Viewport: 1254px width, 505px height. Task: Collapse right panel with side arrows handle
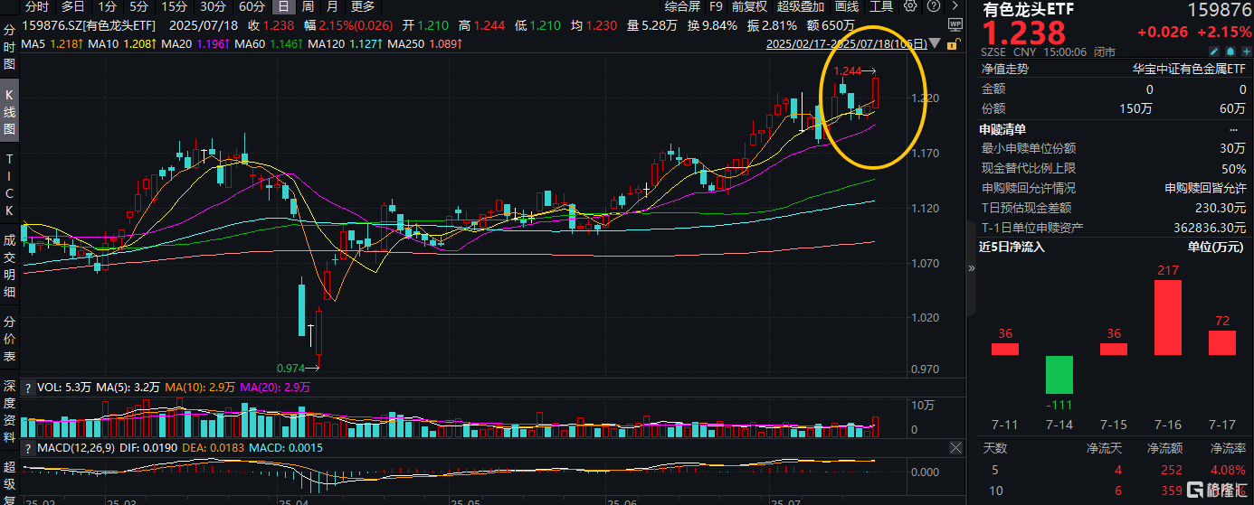[973, 269]
